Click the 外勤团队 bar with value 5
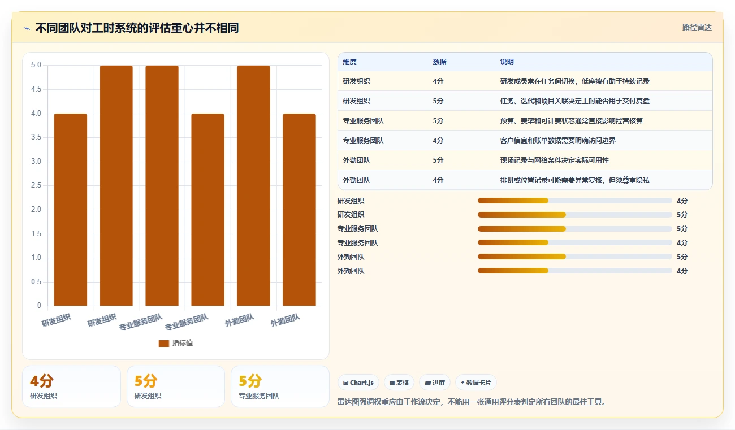This screenshot has height=430, width=735. click(x=253, y=186)
